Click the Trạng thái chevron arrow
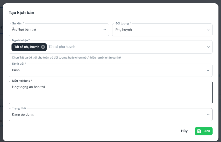 [x=208, y=115]
